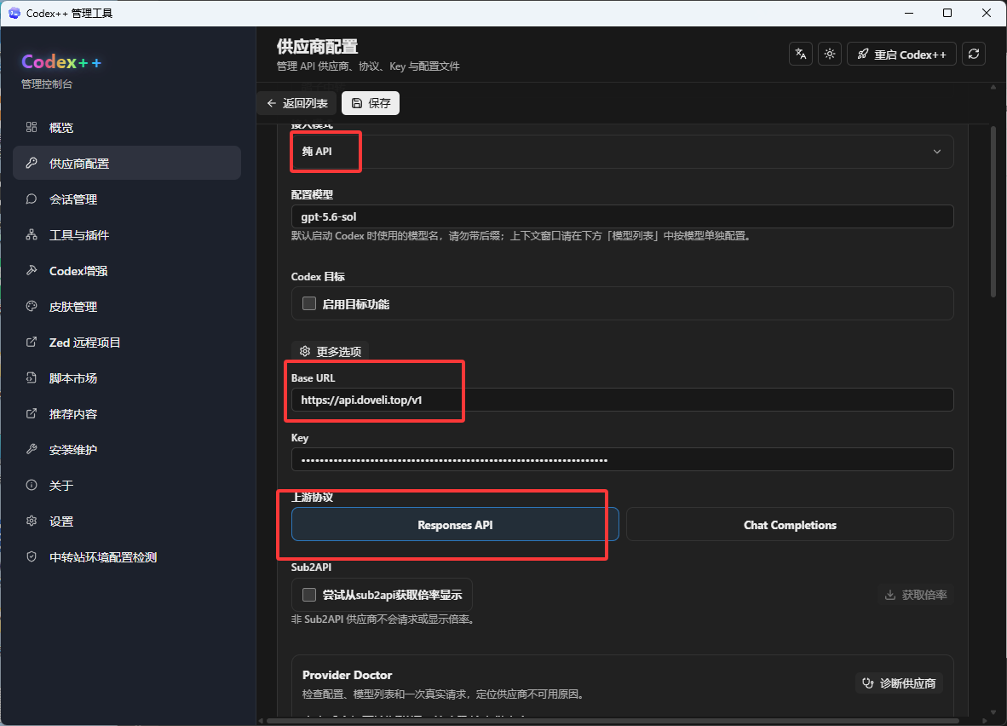Viewport: 1007px width, 726px height.
Task: Click the script icon beside 脚本市场
Action: (32, 377)
